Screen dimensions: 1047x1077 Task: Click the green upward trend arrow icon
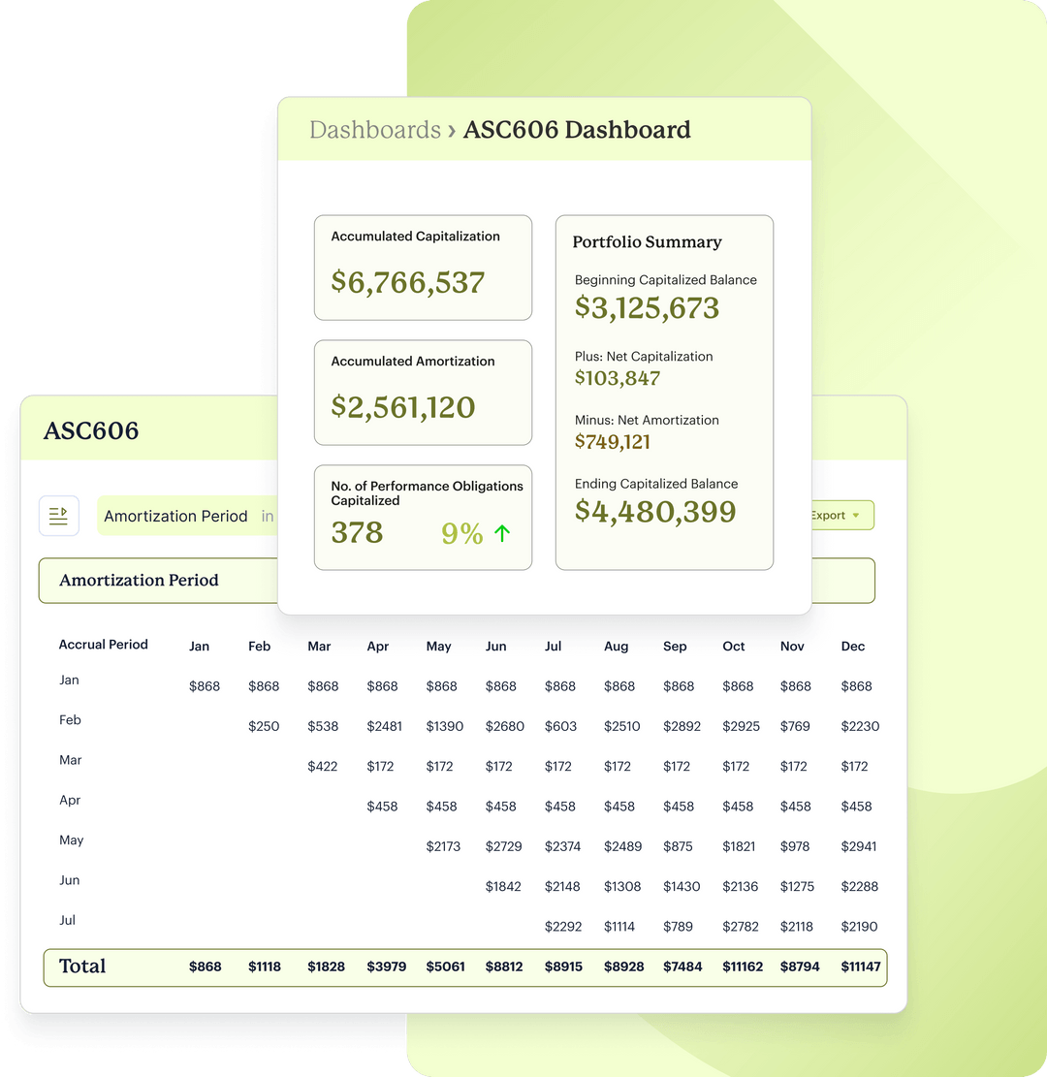coord(502,532)
